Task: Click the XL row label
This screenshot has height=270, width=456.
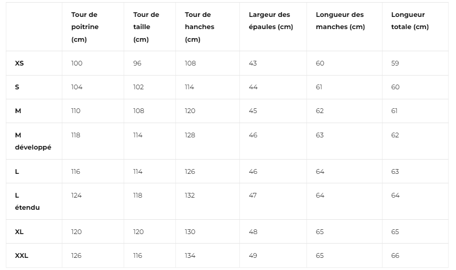Action: [x=19, y=232]
